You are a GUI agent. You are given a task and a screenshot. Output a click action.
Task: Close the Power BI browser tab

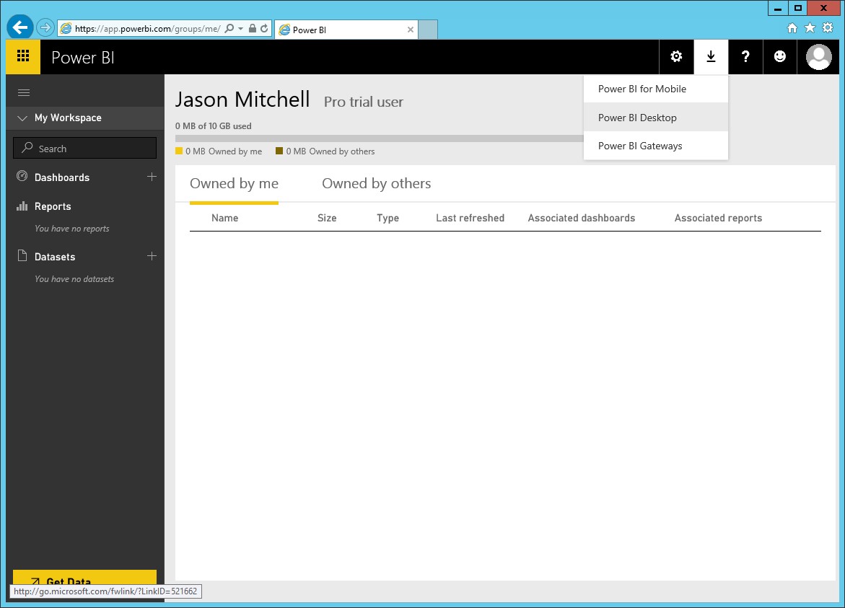click(x=410, y=30)
